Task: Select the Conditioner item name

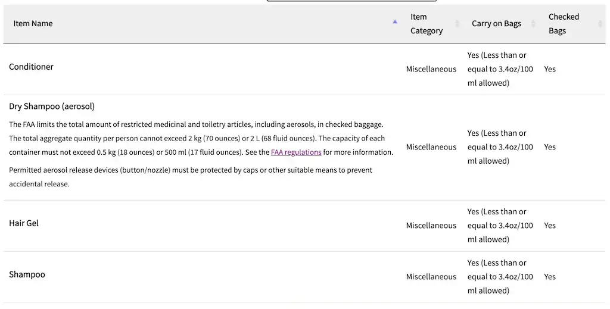Action: [31, 67]
